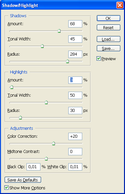Select the White Clip input field

click(x=75, y=167)
